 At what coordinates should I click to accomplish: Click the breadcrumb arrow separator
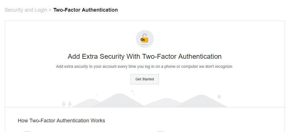[x=50, y=10]
